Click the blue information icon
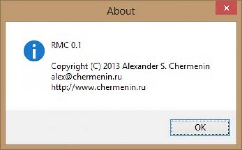 pos(34,51)
